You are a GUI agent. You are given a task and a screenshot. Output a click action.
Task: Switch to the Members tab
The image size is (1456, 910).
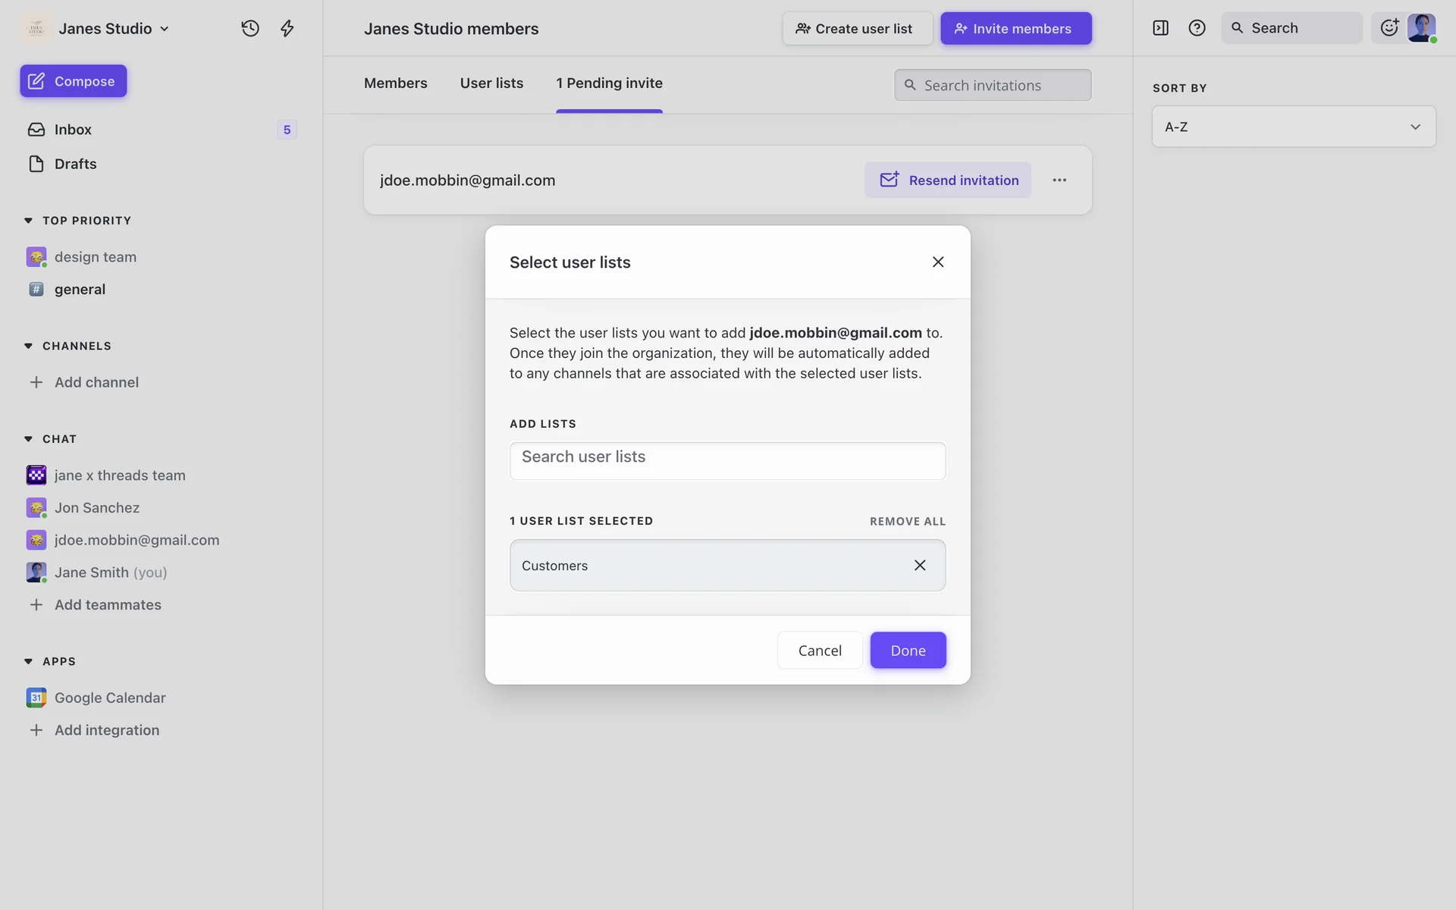point(395,83)
